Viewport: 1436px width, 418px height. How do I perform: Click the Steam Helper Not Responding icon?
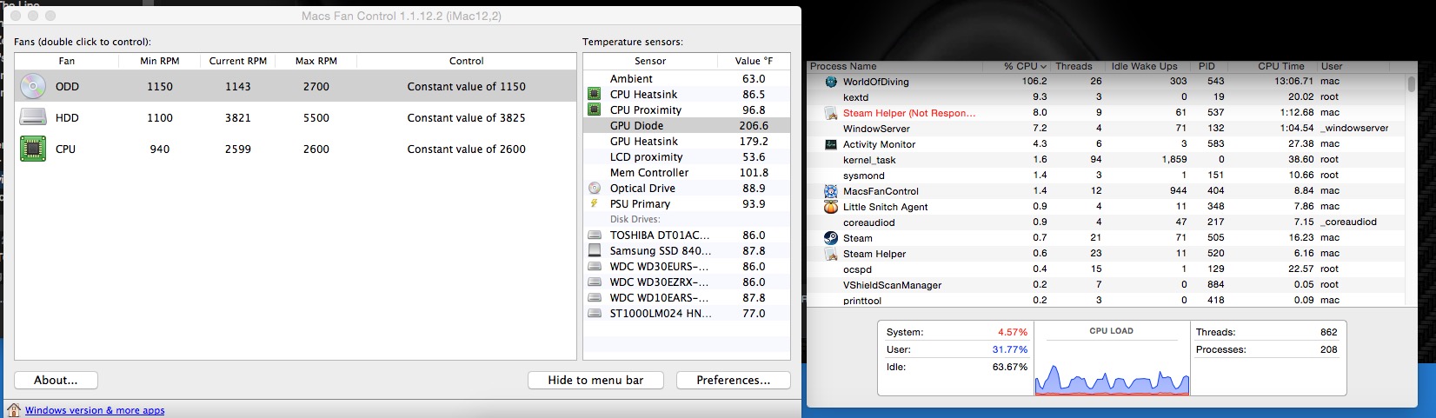point(830,113)
